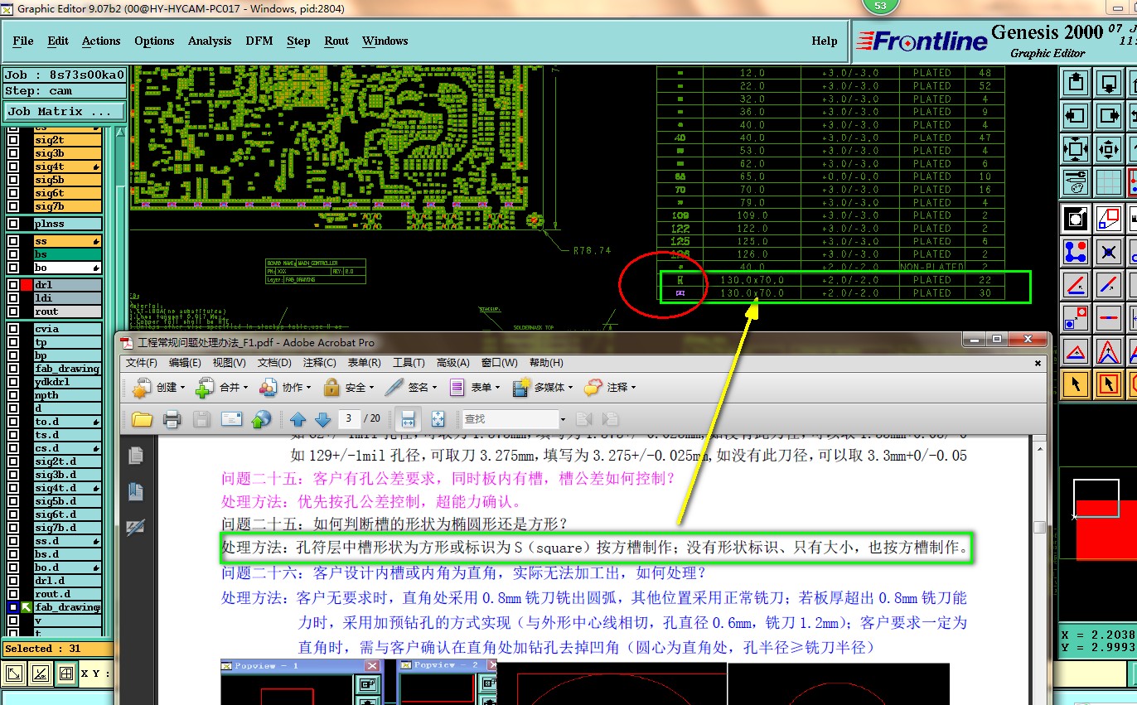1137x705 pixels.
Task: Click the single triangle arrow icon
Action: click(x=1076, y=351)
